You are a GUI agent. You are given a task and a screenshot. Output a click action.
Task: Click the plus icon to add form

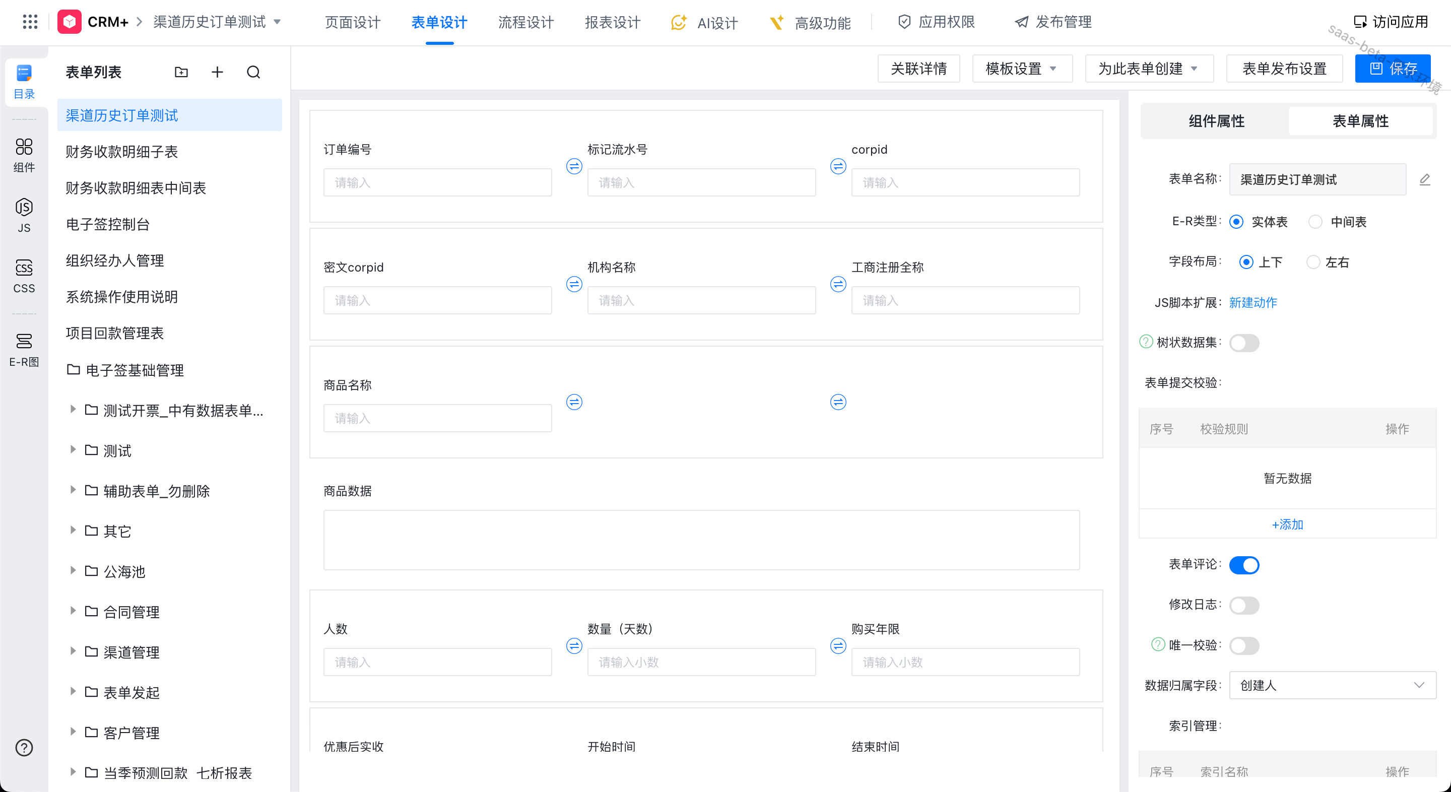217,72
